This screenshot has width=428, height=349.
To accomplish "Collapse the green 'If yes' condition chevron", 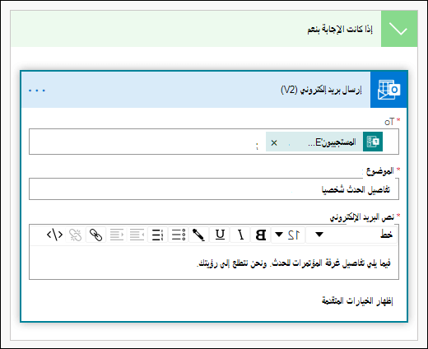I will pos(399,29).
